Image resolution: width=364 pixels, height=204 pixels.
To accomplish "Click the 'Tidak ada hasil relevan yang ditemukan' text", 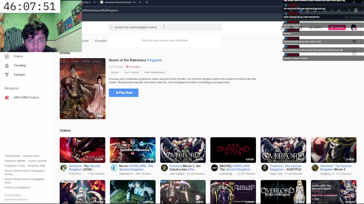I will (164, 41).
